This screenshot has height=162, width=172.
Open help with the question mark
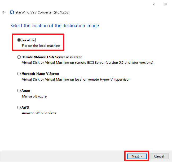(x=154, y=4)
